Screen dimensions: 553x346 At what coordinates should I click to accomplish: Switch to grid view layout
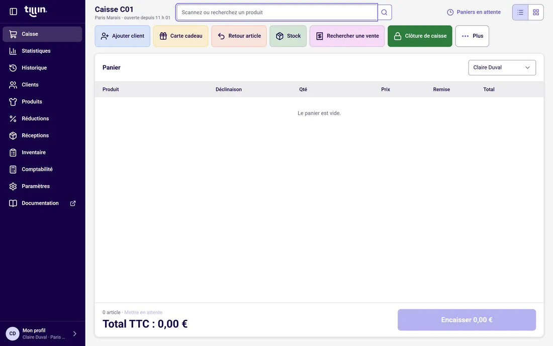click(536, 13)
